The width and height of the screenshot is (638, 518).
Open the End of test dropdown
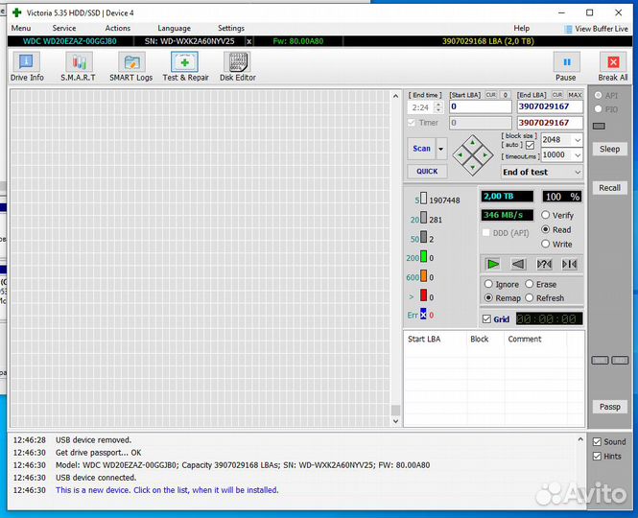point(576,173)
